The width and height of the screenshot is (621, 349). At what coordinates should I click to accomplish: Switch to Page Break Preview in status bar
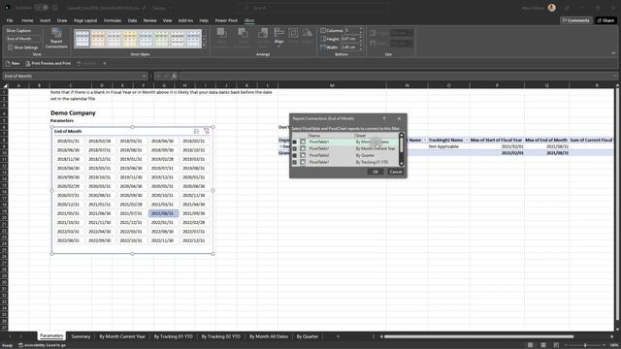tap(556, 345)
